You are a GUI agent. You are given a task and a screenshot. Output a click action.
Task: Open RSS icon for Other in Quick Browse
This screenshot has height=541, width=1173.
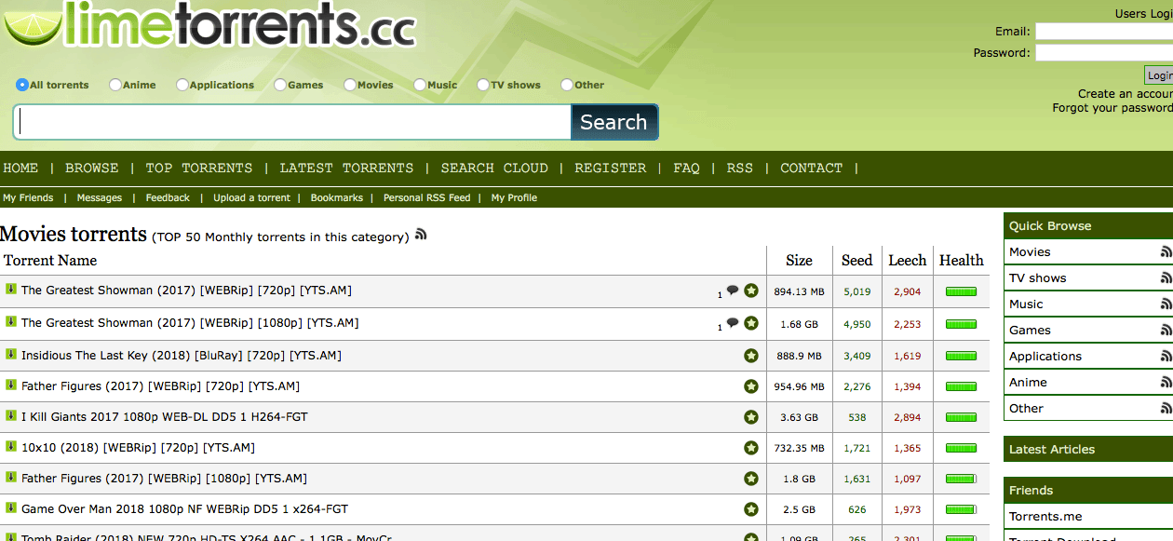[x=1166, y=409]
